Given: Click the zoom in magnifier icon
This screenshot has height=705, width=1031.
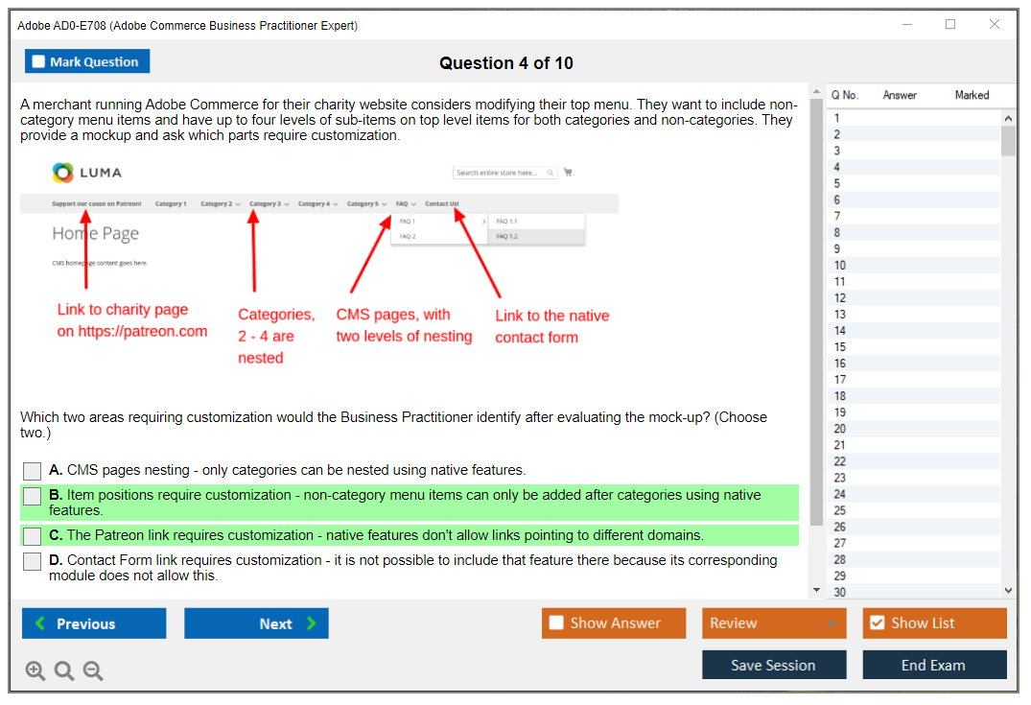Looking at the screenshot, I should click(x=35, y=671).
